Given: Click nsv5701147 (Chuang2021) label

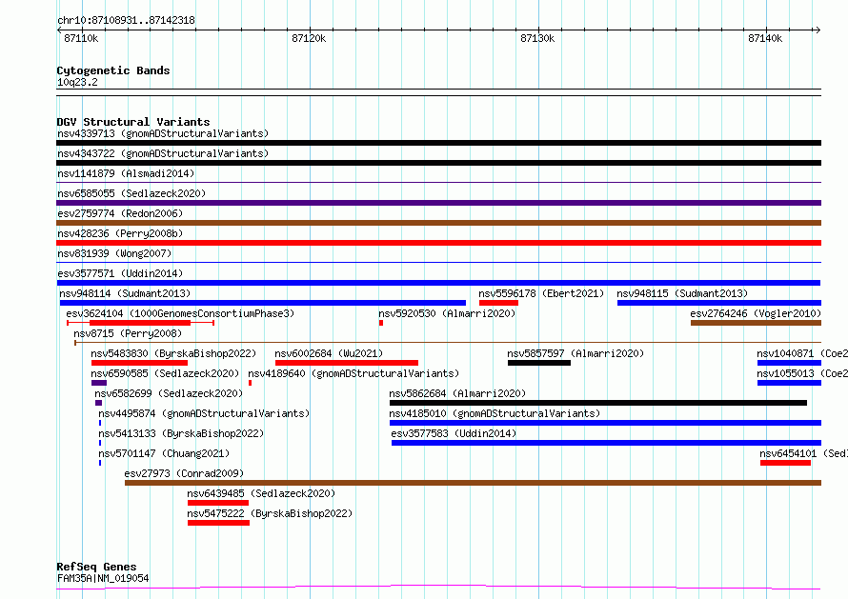Looking at the screenshot, I should pyautogui.click(x=164, y=453).
